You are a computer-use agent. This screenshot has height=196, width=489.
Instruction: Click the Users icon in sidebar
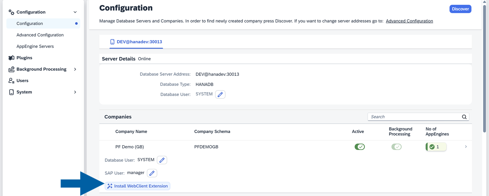click(x=11, y=81)
